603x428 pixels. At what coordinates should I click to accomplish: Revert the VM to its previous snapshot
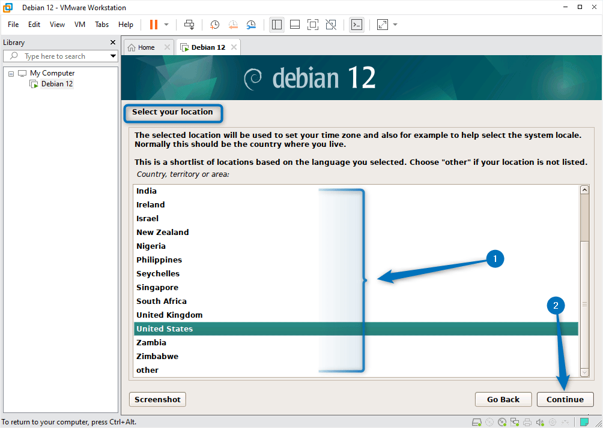click(x=233, y=25)
